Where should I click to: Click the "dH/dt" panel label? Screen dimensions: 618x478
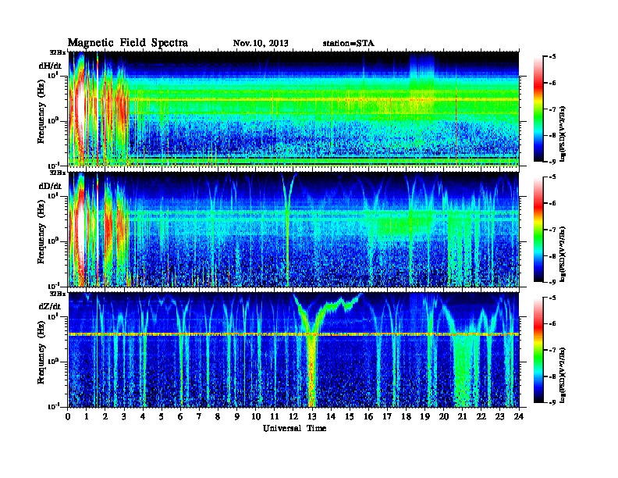coord(50,66)
